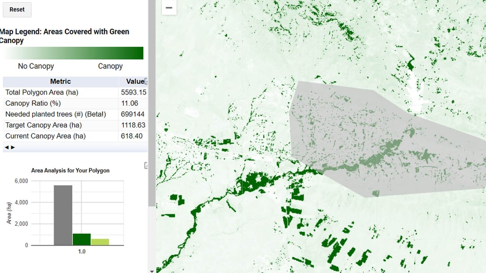The height and width of the screenshot is (273, 486).
Task: Click the green canopy gradient legend bar
Action: click(73, 53)
